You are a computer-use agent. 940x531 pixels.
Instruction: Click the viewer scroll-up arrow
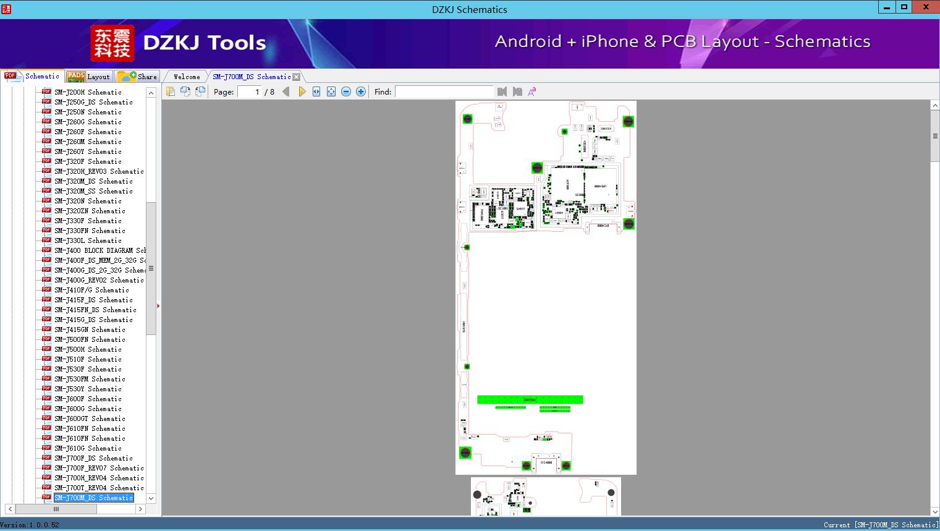(935, 106)
